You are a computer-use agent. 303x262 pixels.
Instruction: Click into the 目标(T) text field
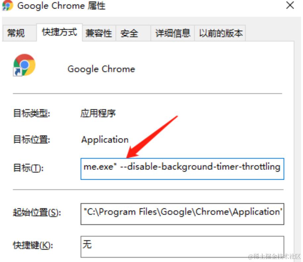click(182, 169)
